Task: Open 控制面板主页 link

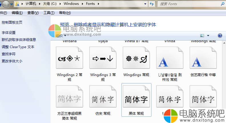Action: tap(12, 22)
